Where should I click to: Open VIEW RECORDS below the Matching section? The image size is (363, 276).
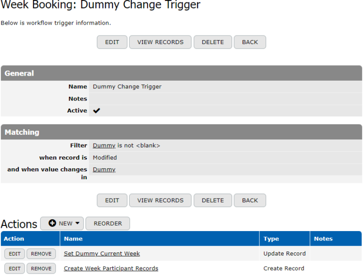point(160,200)
